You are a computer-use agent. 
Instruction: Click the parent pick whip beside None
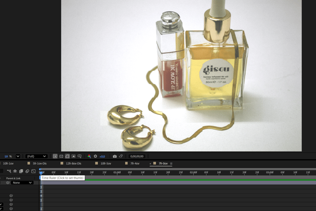tap(8, 183)
